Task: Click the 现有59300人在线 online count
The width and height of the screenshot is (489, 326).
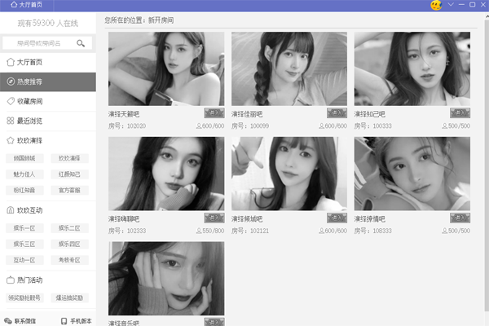Action: 48,23
